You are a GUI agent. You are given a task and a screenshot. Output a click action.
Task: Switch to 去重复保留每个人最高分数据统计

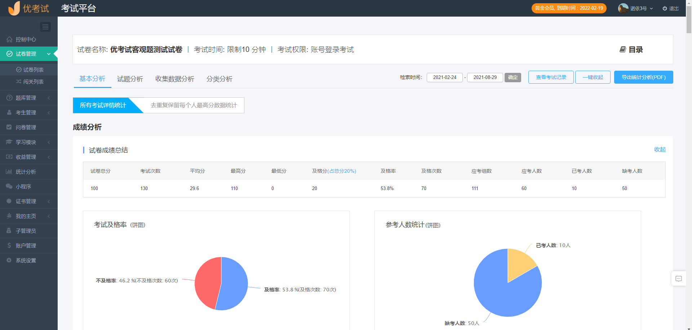pos(194,105)
